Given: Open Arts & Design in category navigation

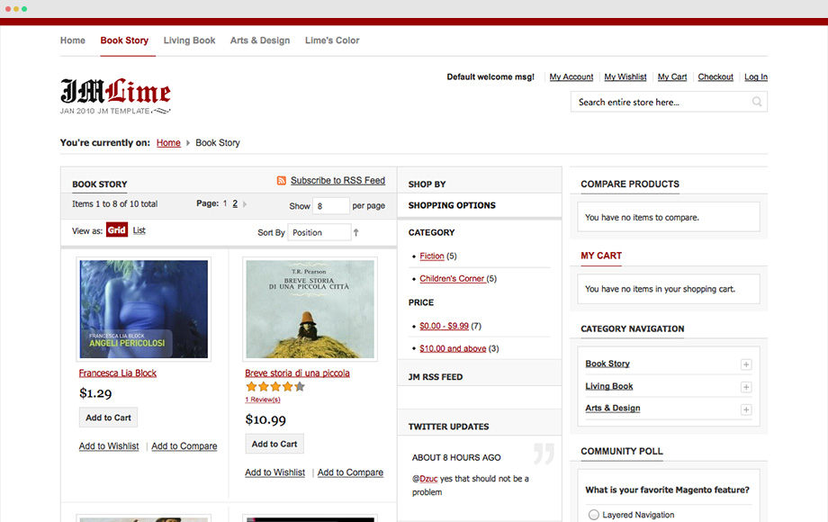Looking at the screenshot, I should click(x=613, y=408).
